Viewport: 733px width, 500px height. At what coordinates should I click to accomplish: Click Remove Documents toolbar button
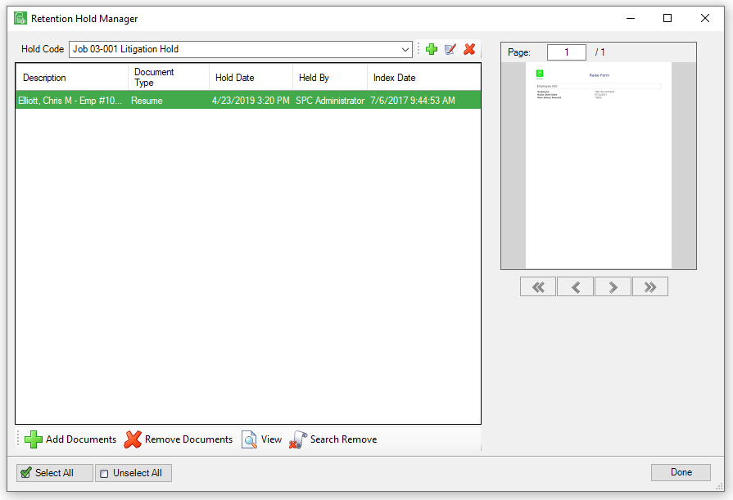[x=178, y=439]
